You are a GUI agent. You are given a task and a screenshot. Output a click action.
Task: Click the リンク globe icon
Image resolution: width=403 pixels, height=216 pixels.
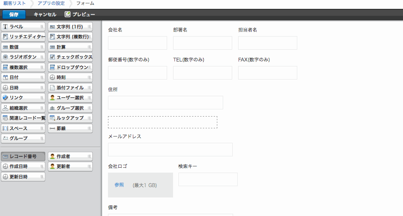[x=5, y=98]
